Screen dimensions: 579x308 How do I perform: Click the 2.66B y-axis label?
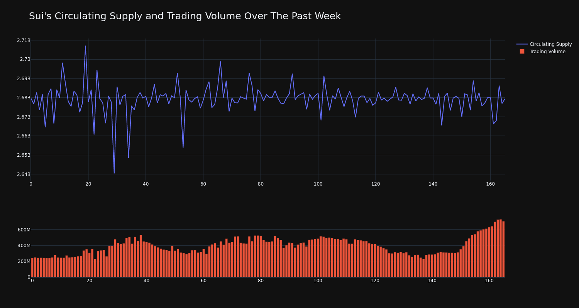(x=24, y=136)
